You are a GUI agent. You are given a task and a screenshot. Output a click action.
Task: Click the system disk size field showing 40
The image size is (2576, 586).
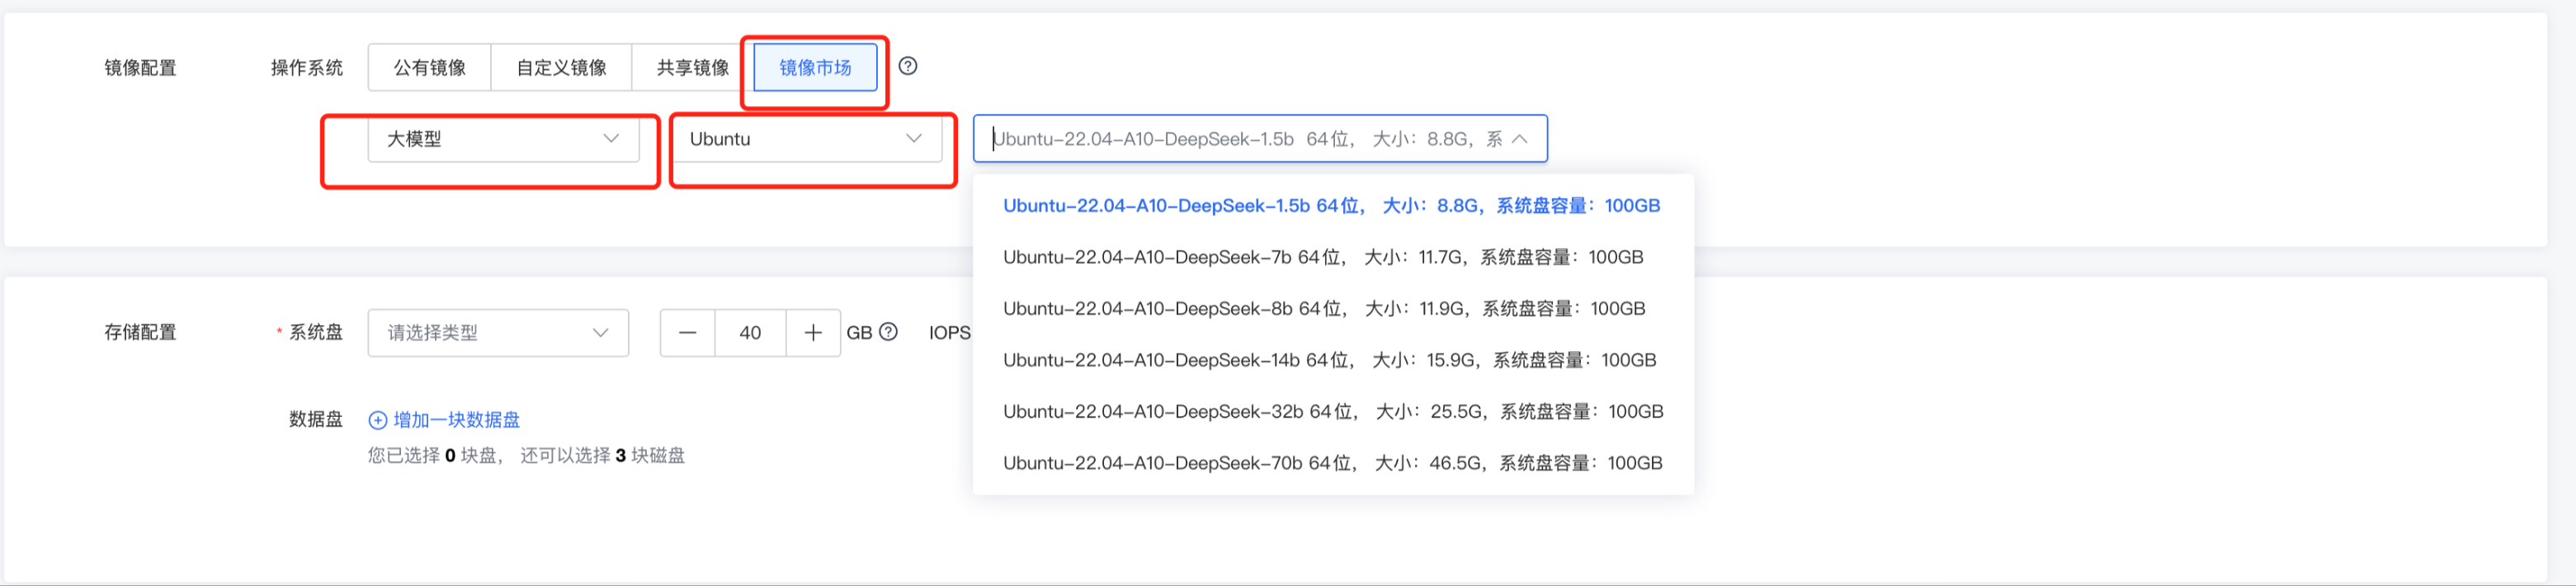click(750, 333)
